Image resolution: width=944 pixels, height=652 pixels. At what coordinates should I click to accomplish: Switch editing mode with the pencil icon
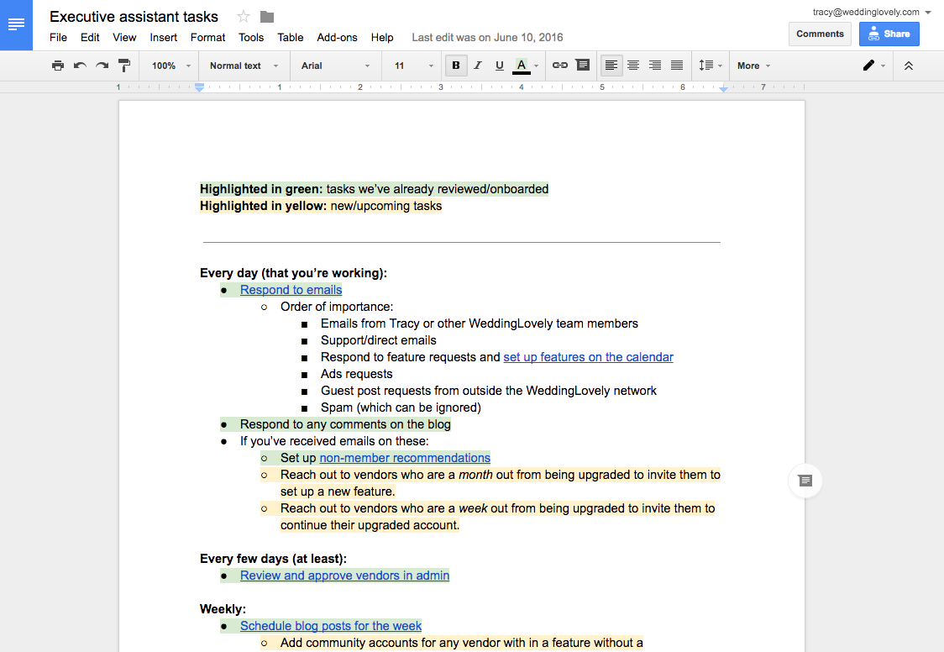(873, 66)
